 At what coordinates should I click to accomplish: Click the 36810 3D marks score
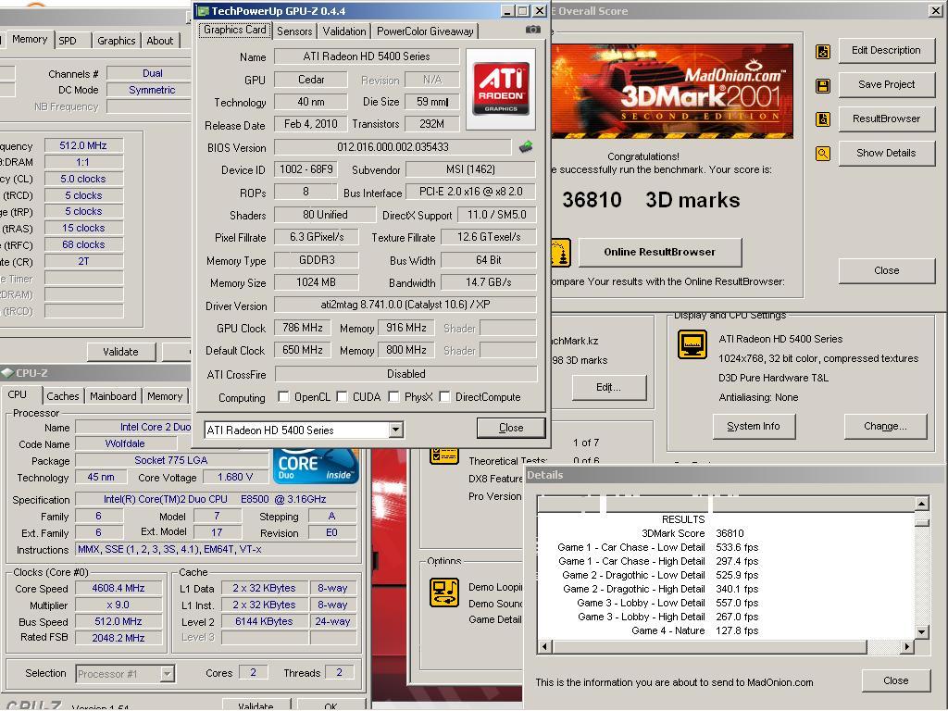(651, 200)
